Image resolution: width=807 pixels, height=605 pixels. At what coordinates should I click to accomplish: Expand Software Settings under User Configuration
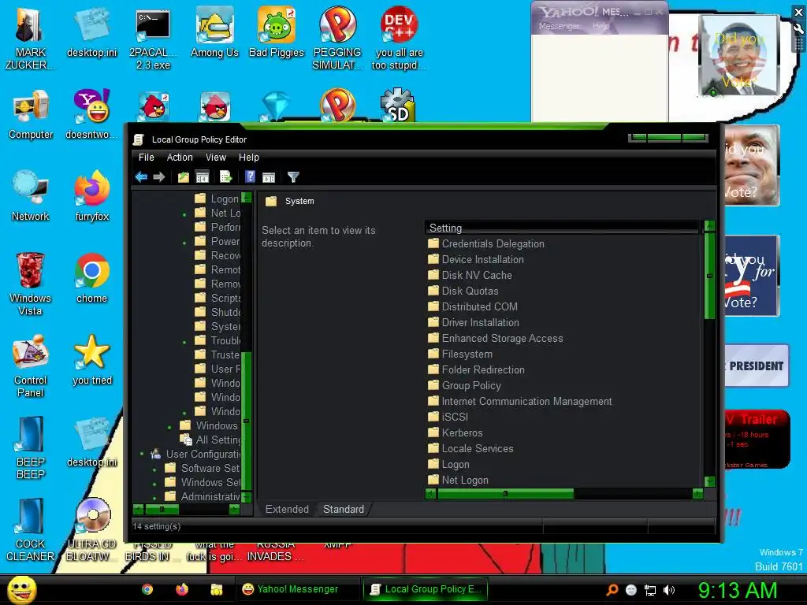pyautogui.click(x=154, y=470)
